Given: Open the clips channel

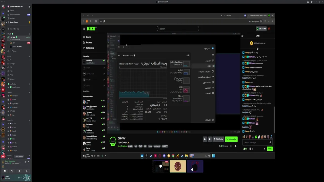Looking at the screenshot, I should pos(18,135).
